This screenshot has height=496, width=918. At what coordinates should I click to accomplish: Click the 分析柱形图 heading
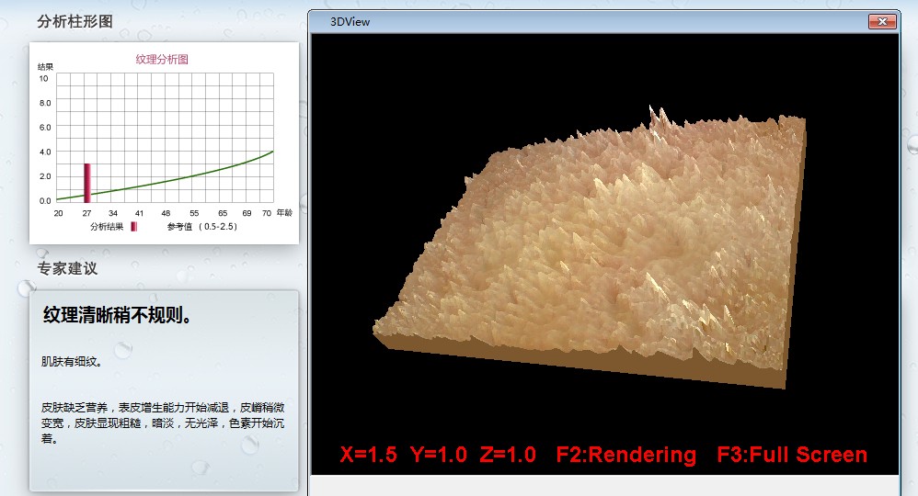tap(75, 22)
